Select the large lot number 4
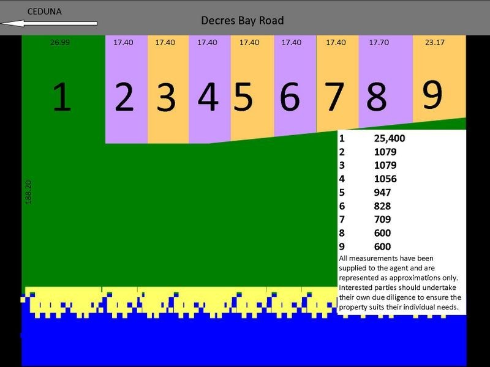The height and width of the screenshot is (367, 490). (208, 97)
